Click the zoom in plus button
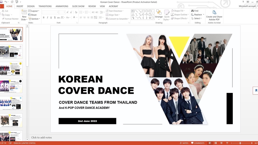Image resolution: width=258 pixels, height=145 pixels. click(x=252, y=143)
